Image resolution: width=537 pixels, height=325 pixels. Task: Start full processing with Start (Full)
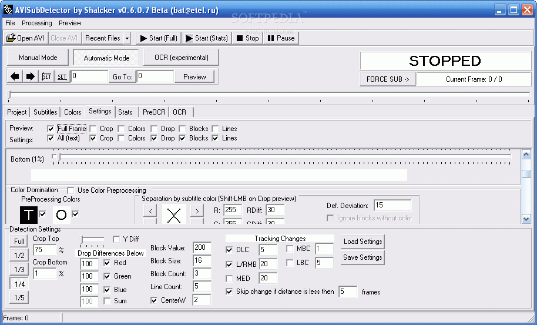coord(159,38)
